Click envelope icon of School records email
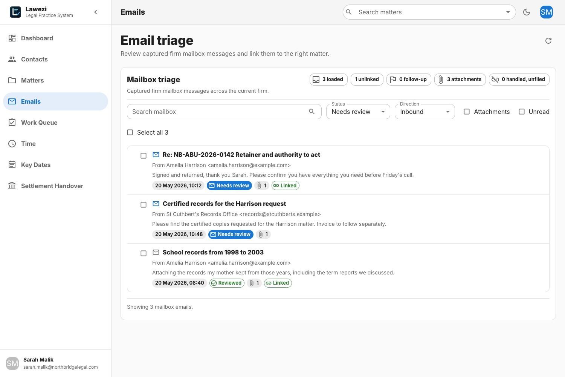Image resolution: width=565 pixels, height=377 pixels. [x=156, y=252]
